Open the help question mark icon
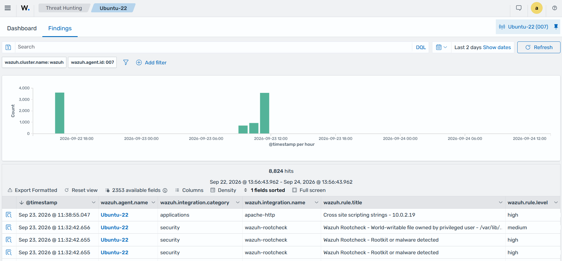The width and height of the screenshot is (562, 261). (554, 8)
